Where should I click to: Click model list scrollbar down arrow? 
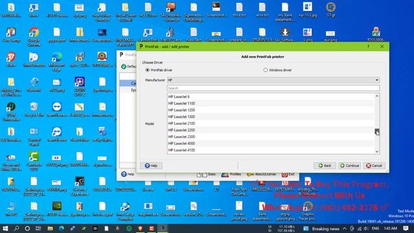(x=377, y=151)
